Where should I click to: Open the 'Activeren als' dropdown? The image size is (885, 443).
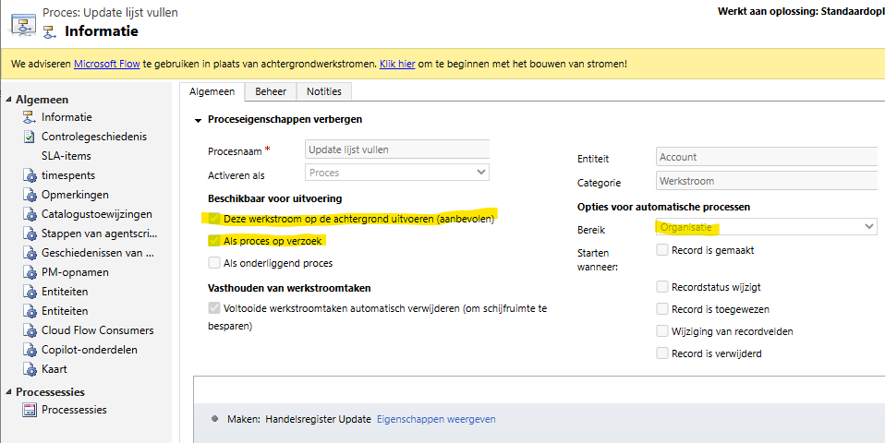(396, 173)
